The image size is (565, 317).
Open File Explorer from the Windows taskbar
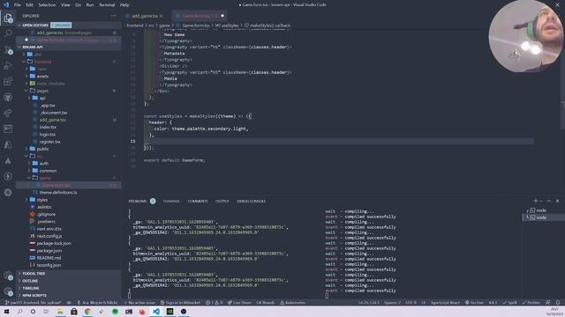click(x=60, y=312)
